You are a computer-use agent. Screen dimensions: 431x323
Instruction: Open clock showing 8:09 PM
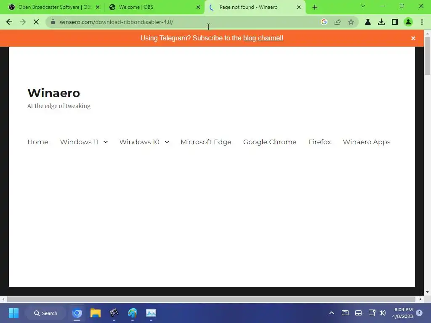403,313
